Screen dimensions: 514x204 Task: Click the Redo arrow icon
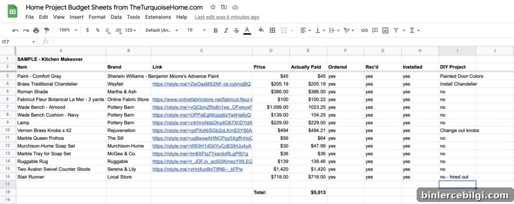pos(26,31)
